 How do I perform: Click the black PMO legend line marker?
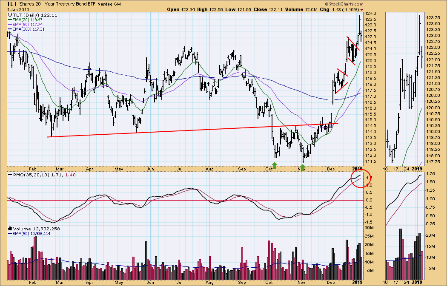point(10,175)
